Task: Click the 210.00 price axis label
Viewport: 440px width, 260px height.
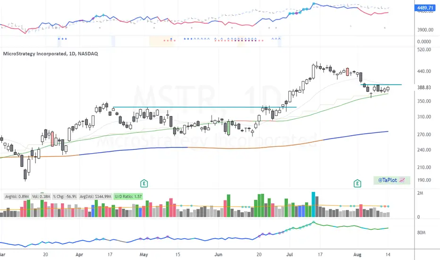Action: coord(424,167)
